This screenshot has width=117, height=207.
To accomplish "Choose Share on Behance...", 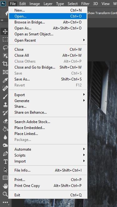I will click(x=48, y=112).
